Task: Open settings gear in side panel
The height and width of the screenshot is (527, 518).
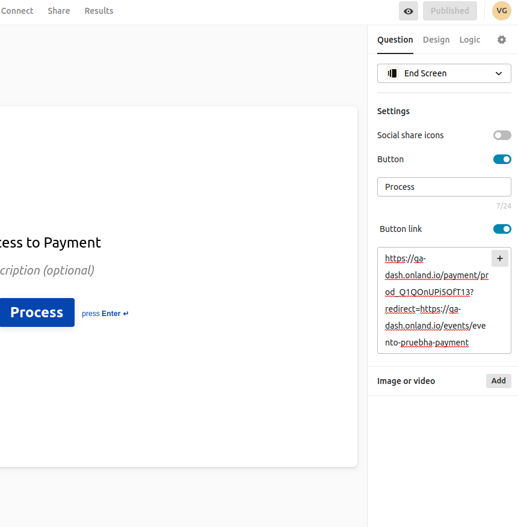Action: coord(502,40)
